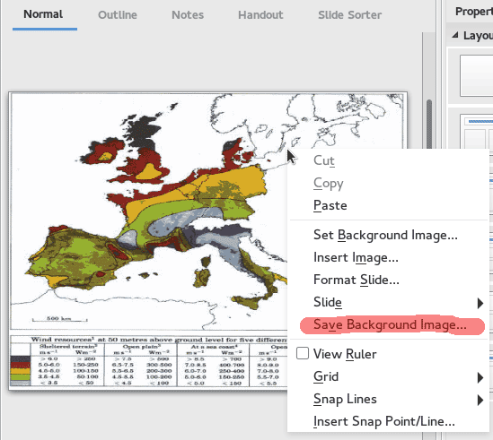The width and height of the screenshot is (493, 440).
Task: Open Format Slide dialog entry
Action: point(357,280)
